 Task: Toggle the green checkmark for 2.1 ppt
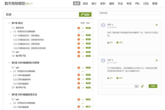point(83,67)
